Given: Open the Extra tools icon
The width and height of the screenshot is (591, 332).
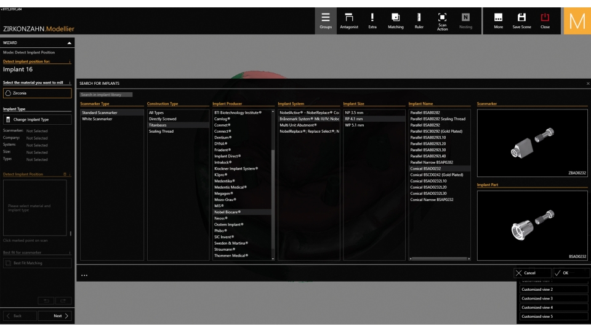Looking at the screenshot, I should tap(372, 21).
